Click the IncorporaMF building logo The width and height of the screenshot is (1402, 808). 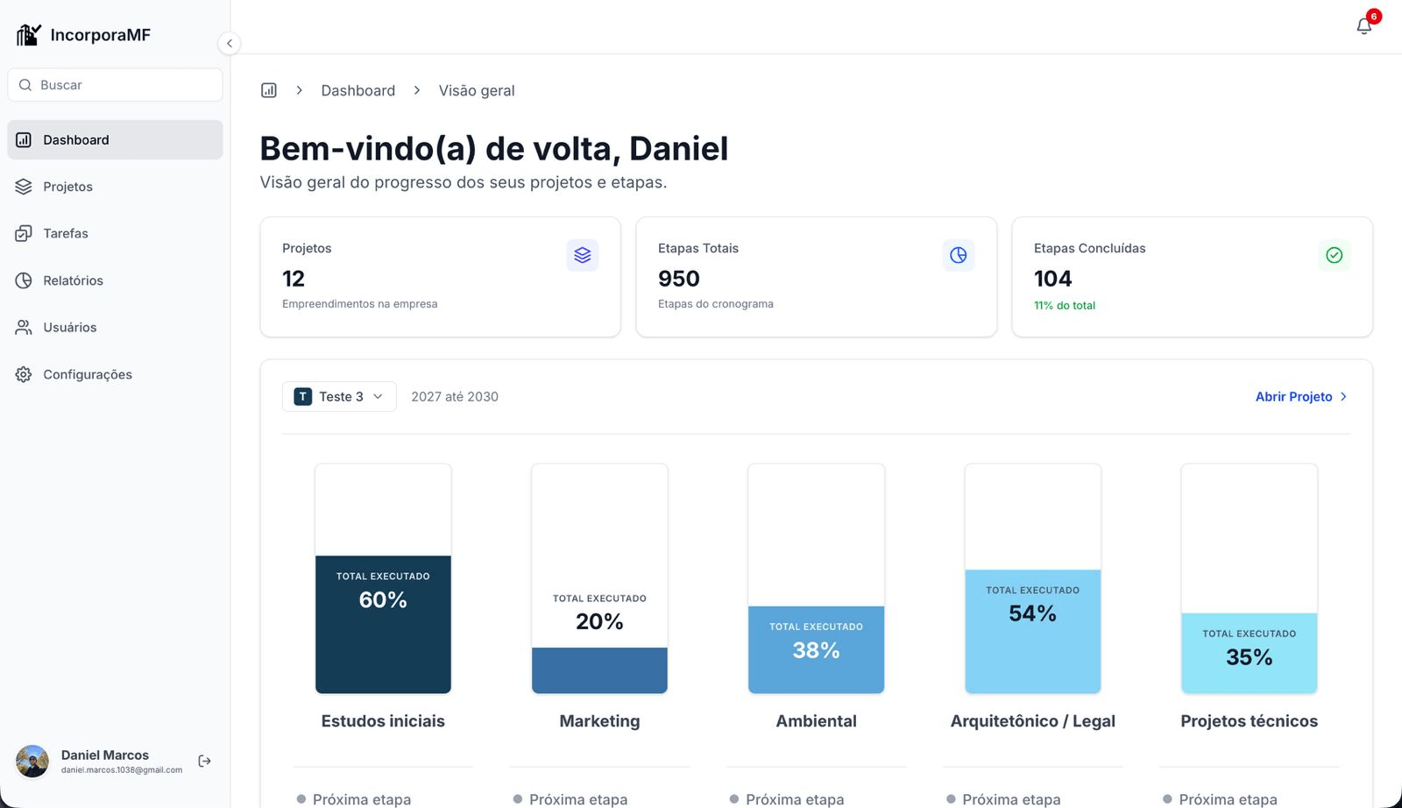click(x=29, y=34)
